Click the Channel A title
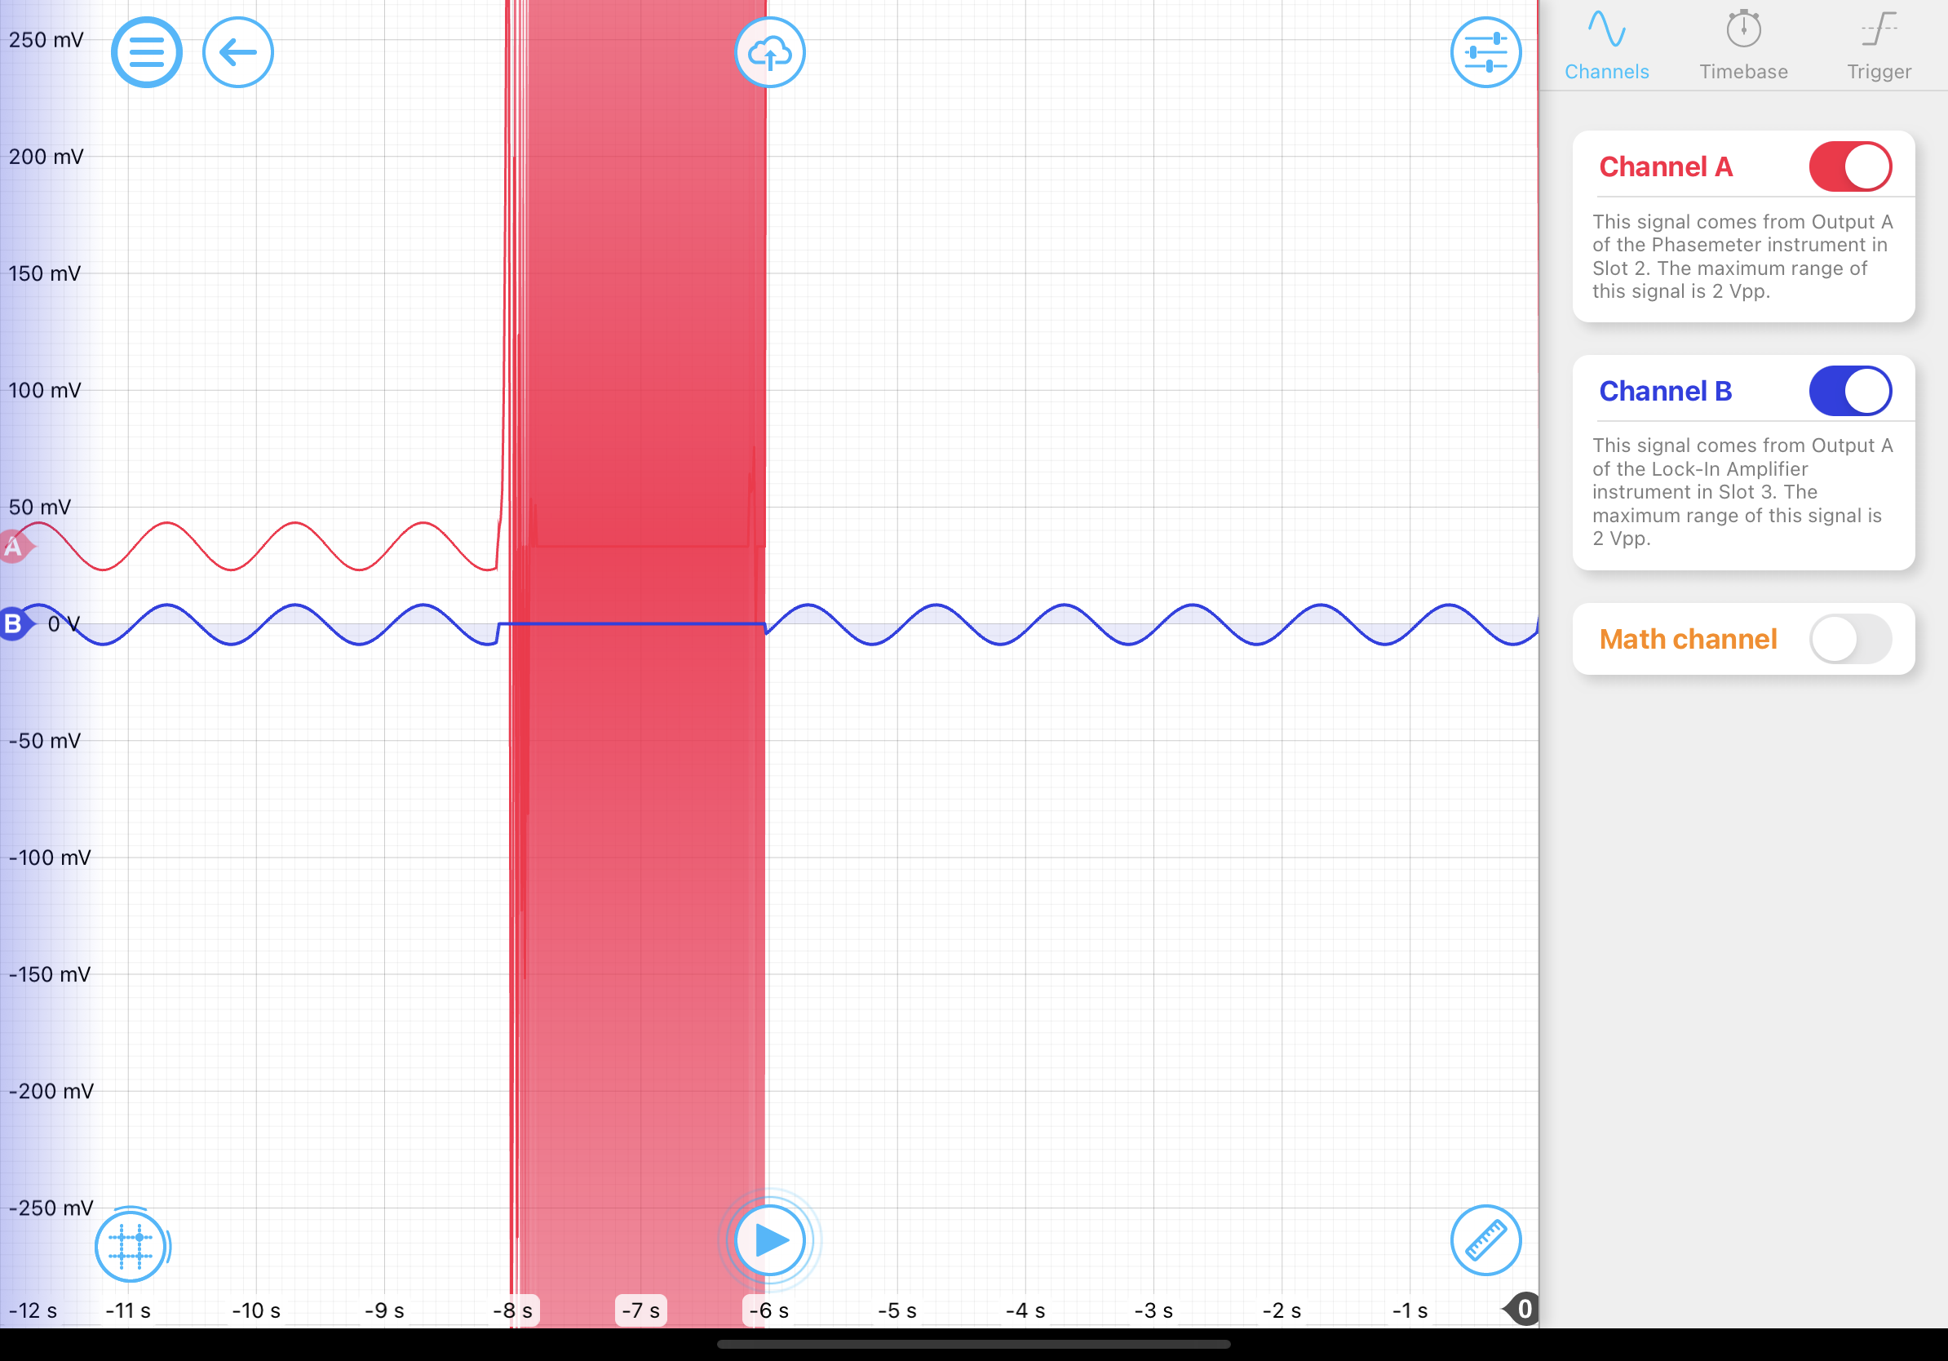This screenshot has width=1948, height=1361. pyautogui.click(x=1666, y=167)
